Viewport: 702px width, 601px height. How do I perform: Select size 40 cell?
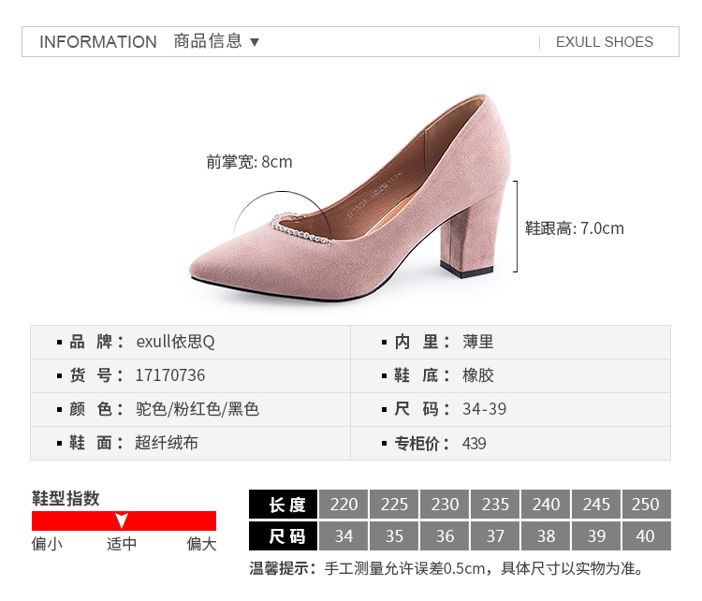646,536
